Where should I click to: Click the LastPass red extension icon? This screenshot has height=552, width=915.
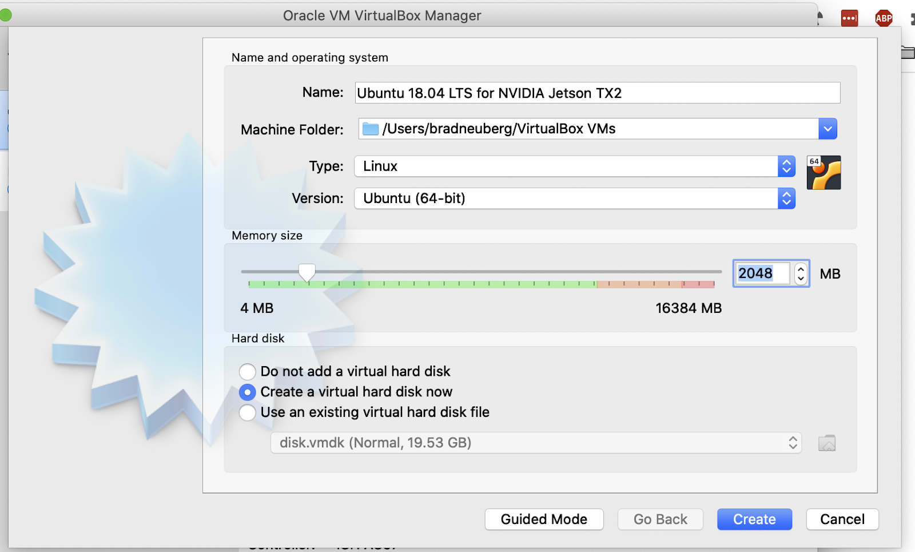click(x=849, y=18)
